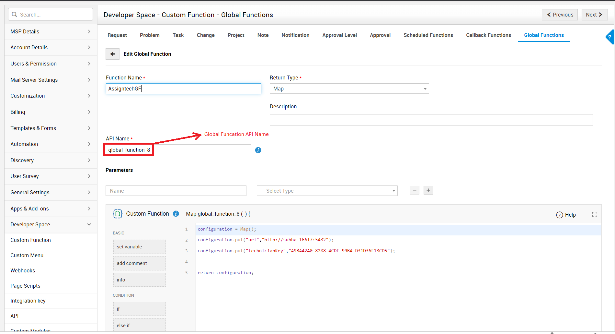The image size is (615, 334).
Task: Click the info icon beside Custom Function
Action: click(176, 214)
